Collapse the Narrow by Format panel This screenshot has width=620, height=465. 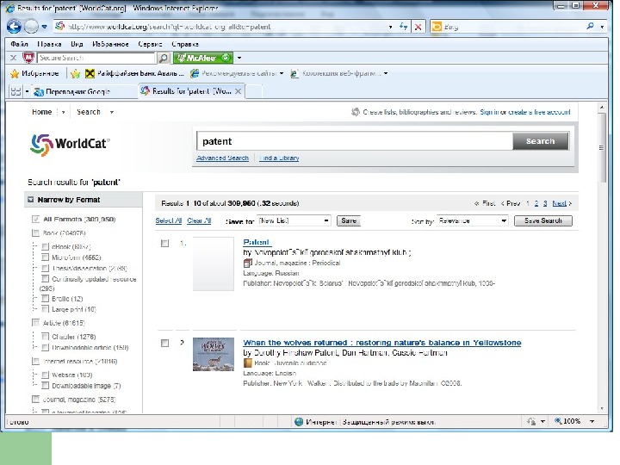[x=30, y=200]
